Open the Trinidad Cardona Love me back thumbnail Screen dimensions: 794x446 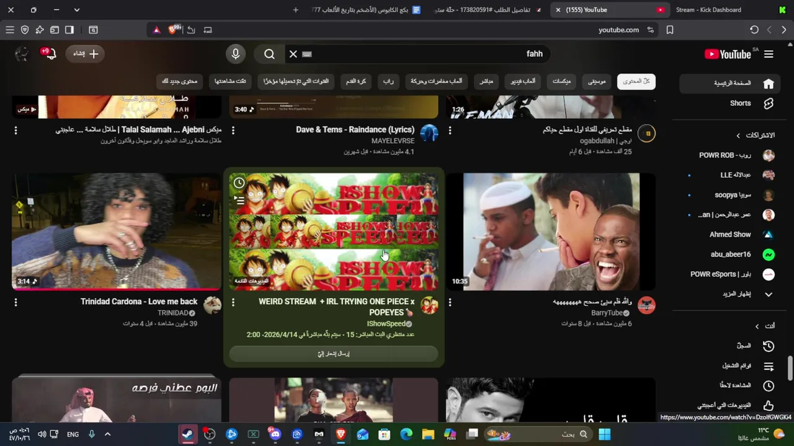(117, 232)
